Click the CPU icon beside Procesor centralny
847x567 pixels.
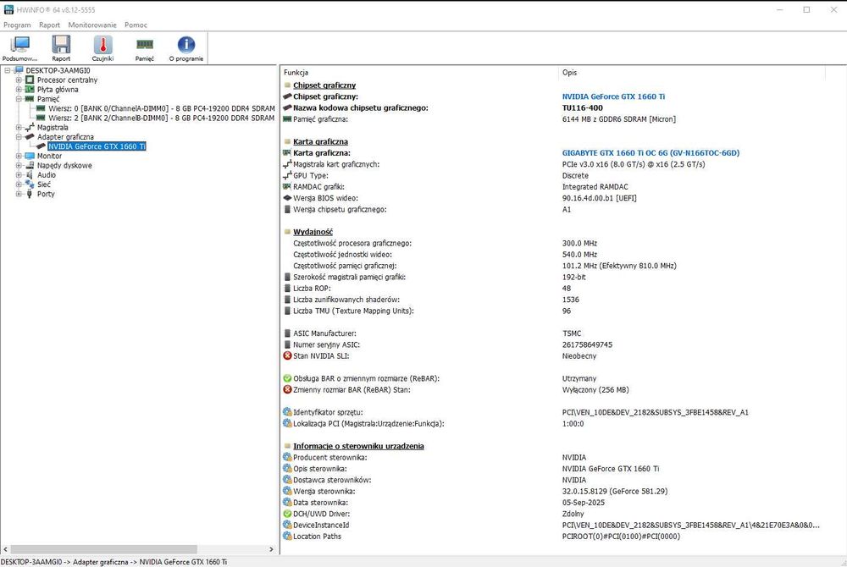pos(30,80)
